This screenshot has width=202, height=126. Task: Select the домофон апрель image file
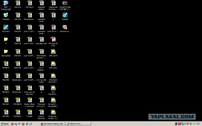[41, 5]
